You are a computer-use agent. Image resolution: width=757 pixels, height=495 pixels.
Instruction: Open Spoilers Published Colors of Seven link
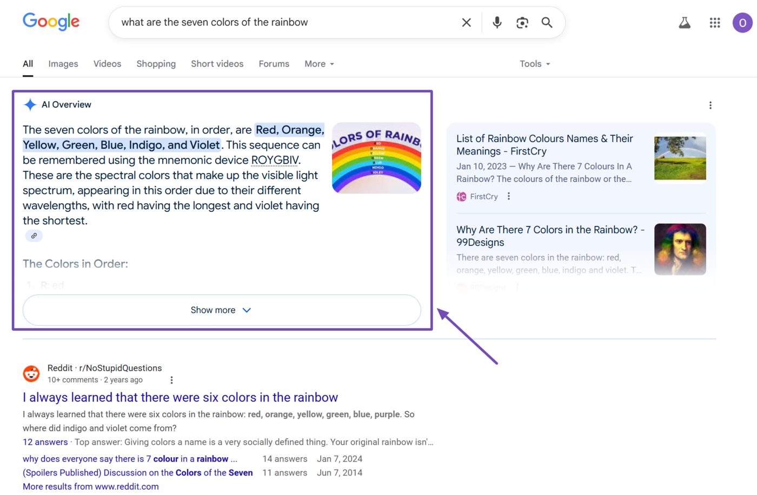coord(138,473)
